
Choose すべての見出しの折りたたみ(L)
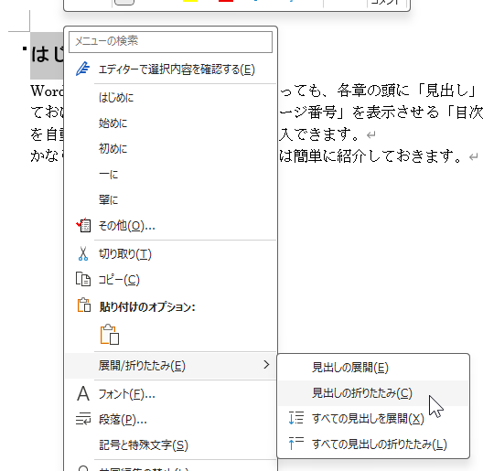point(373,444)
